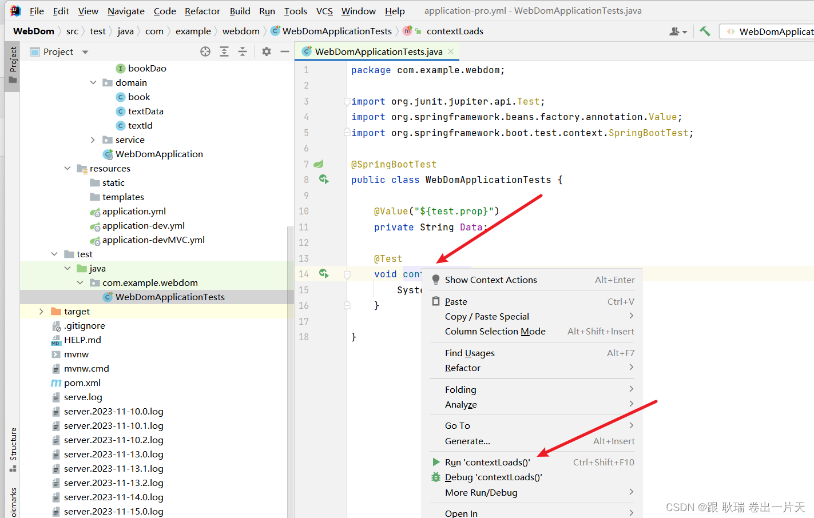The image size is (814, 518).
Task: Open Project panel settings gear
Action: (266, 52)
